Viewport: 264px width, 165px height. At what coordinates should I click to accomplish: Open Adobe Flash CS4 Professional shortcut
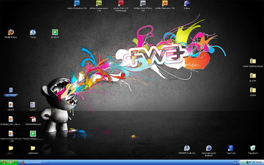(121, 6)
